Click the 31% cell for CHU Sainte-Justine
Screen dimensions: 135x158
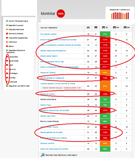click(105, 34)
